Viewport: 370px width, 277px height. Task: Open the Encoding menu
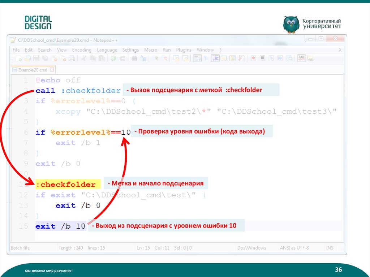pos(82,50)
